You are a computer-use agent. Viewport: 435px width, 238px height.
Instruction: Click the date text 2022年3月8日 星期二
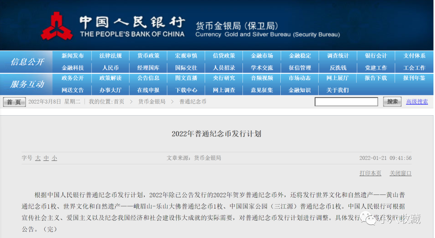coord(54,102)
